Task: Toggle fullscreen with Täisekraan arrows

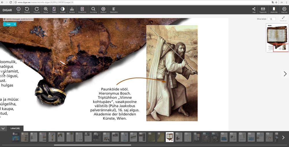Action: (283, 18)
